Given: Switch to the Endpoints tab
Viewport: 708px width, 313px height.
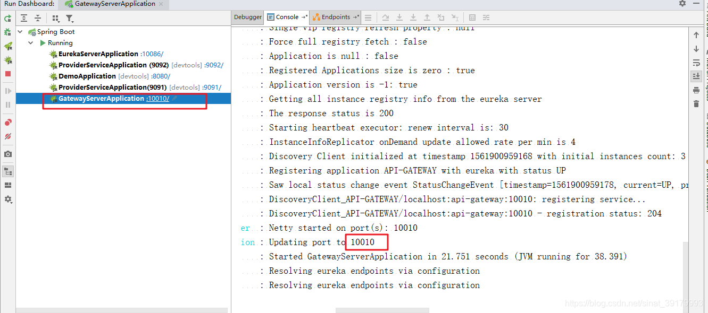Looking at the screenshot, I should pyautogui.click(x=335, y=17).
